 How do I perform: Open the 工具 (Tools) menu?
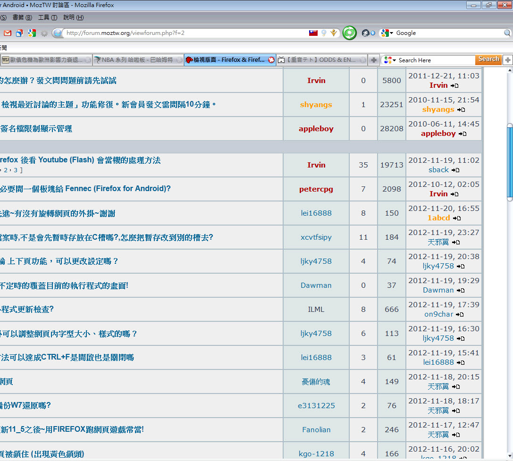(47, 17)
